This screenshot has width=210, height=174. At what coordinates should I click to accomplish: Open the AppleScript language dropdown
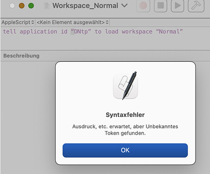click(x=18, y=22)
